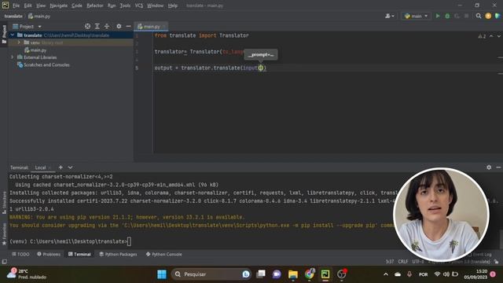Switch to Terminal tool window tab
Viewport: 503px width, 283px height.
click(x=79, y=254)
